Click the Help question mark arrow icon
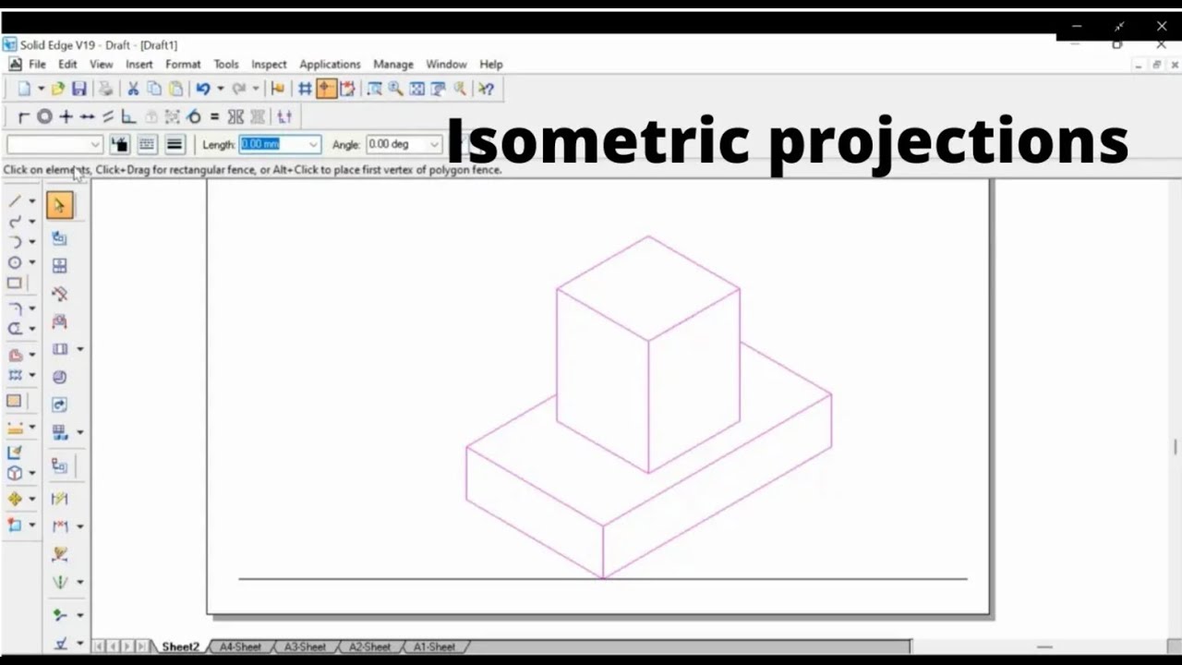Viewport: 1182px width, 665px height. point(486,89)
